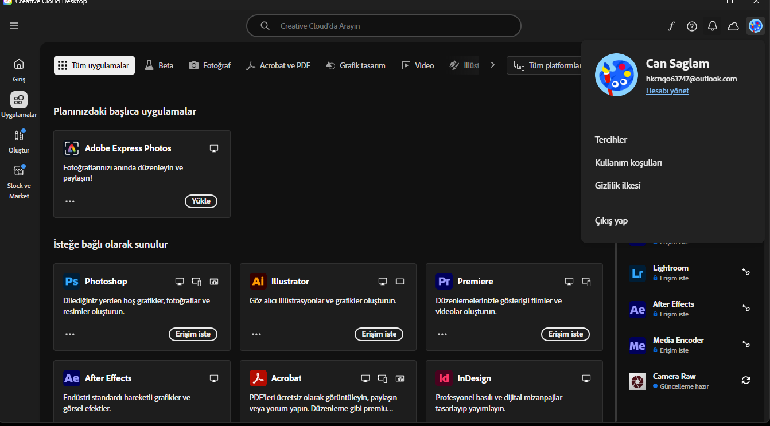Image resolution: width=770 pixels, height=426 pixels.
Task: Select Tercihler in account menu
Action: (611, 140)
